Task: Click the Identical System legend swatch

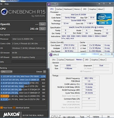Action: pos(14,108)
